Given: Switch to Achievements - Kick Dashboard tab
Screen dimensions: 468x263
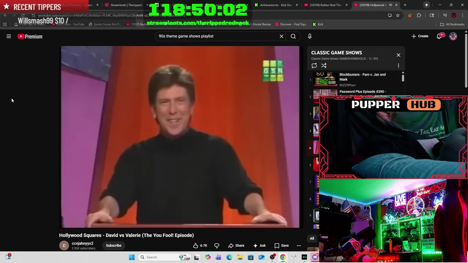Looking at the screenshot, I should point(276,5).
